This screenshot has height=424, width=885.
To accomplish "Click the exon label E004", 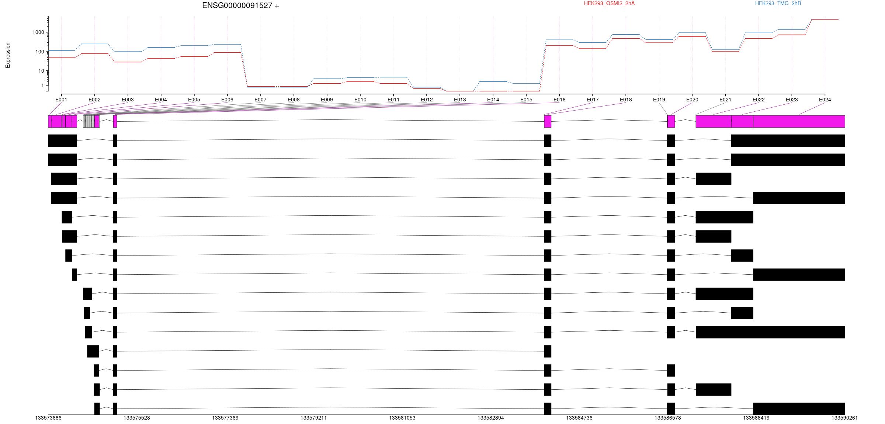I will point(161,100).
